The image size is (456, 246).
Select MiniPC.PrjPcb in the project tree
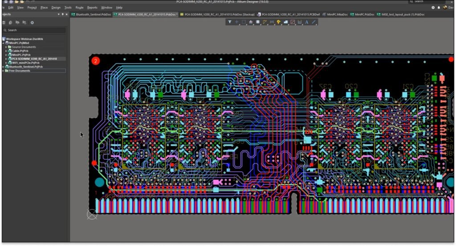click(x=21, y=55)
